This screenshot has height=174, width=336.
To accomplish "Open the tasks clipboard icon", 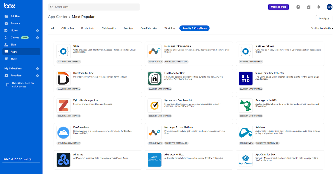I will [308, 7].
